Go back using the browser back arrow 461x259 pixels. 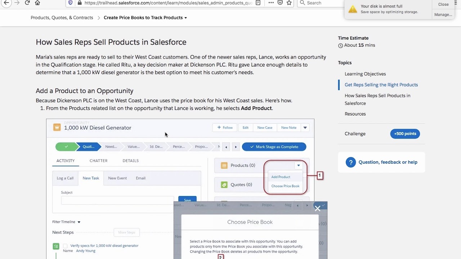6,3
